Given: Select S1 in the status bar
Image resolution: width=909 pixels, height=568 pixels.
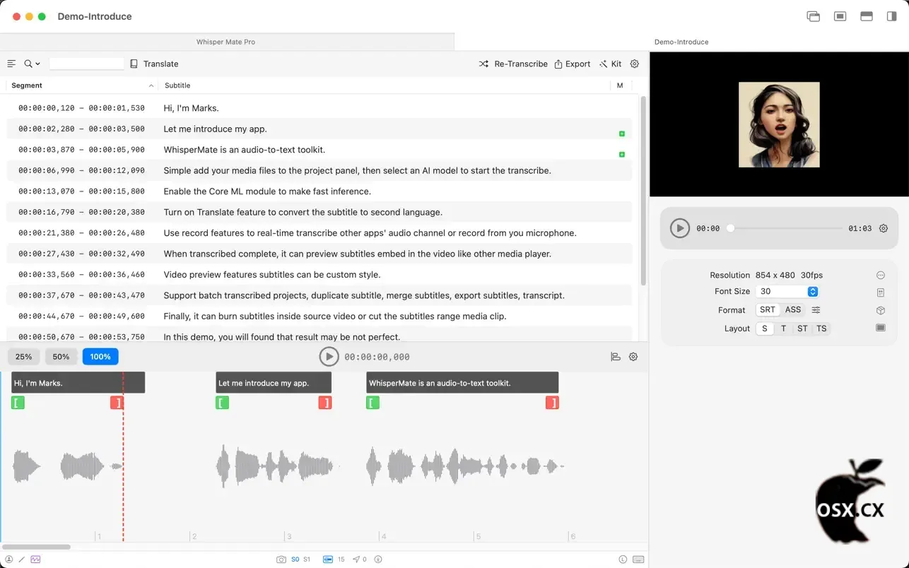Looking at the screenshot, I should tap(307, 560).
